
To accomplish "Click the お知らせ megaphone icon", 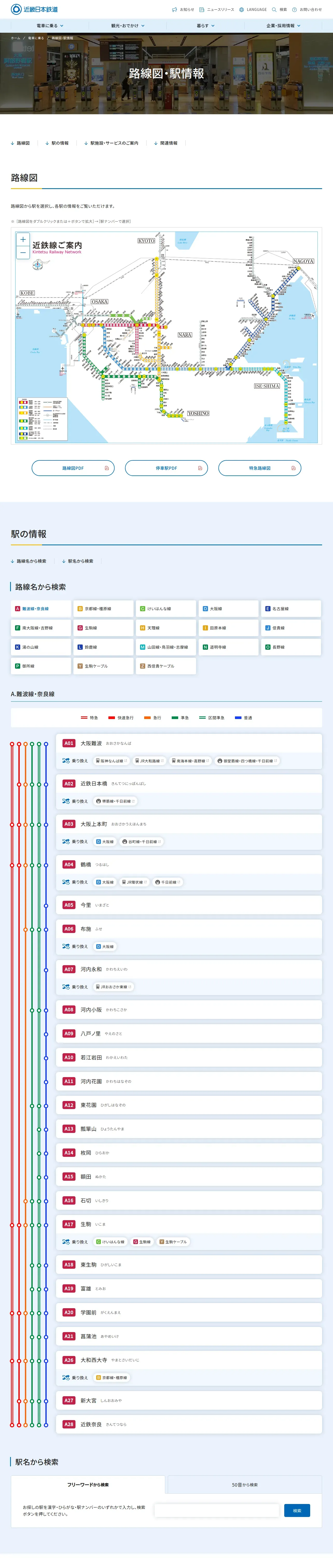I will [x=175, y=10].
